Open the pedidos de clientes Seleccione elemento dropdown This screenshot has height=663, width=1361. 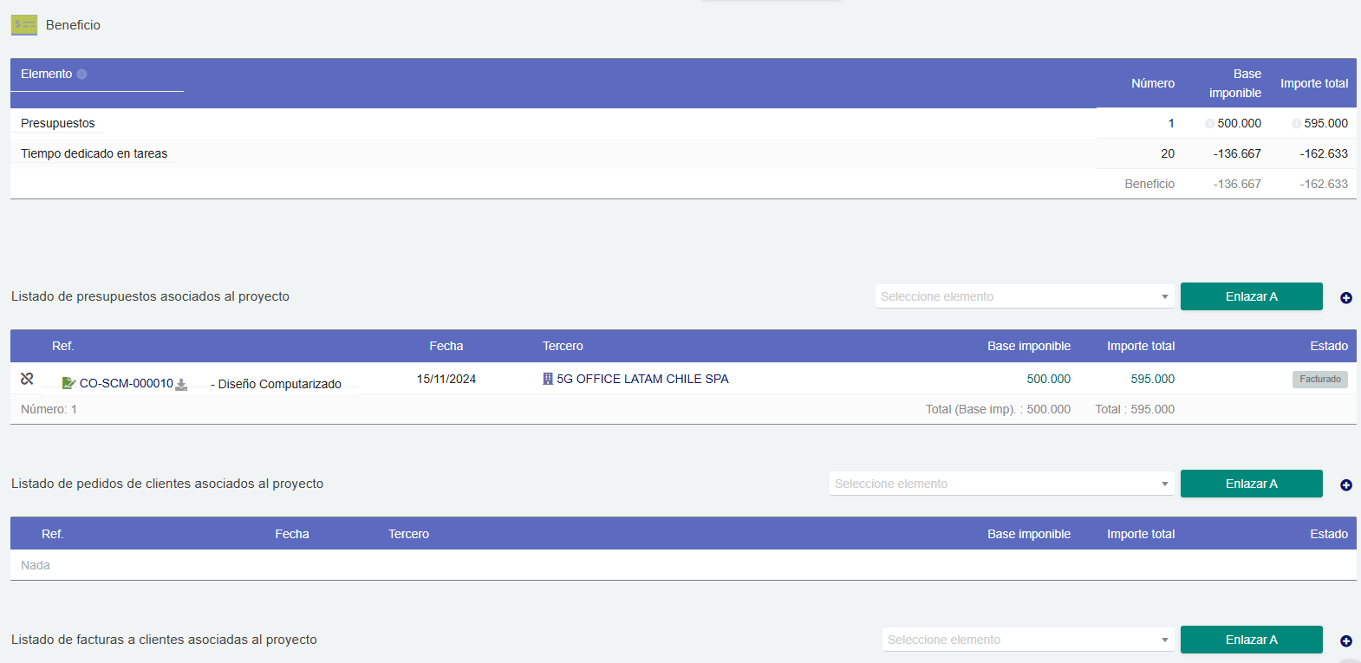(1002, 484)
